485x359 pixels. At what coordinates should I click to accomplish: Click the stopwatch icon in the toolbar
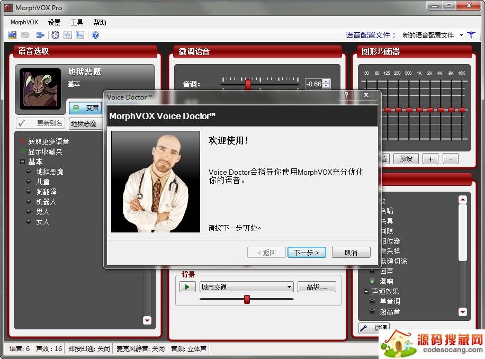(x=55, y=35)
